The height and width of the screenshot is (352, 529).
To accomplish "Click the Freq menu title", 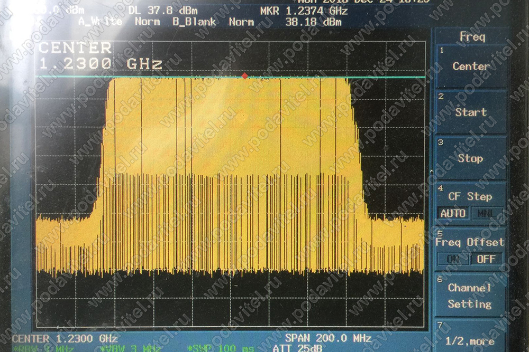I will coord(472,37).
